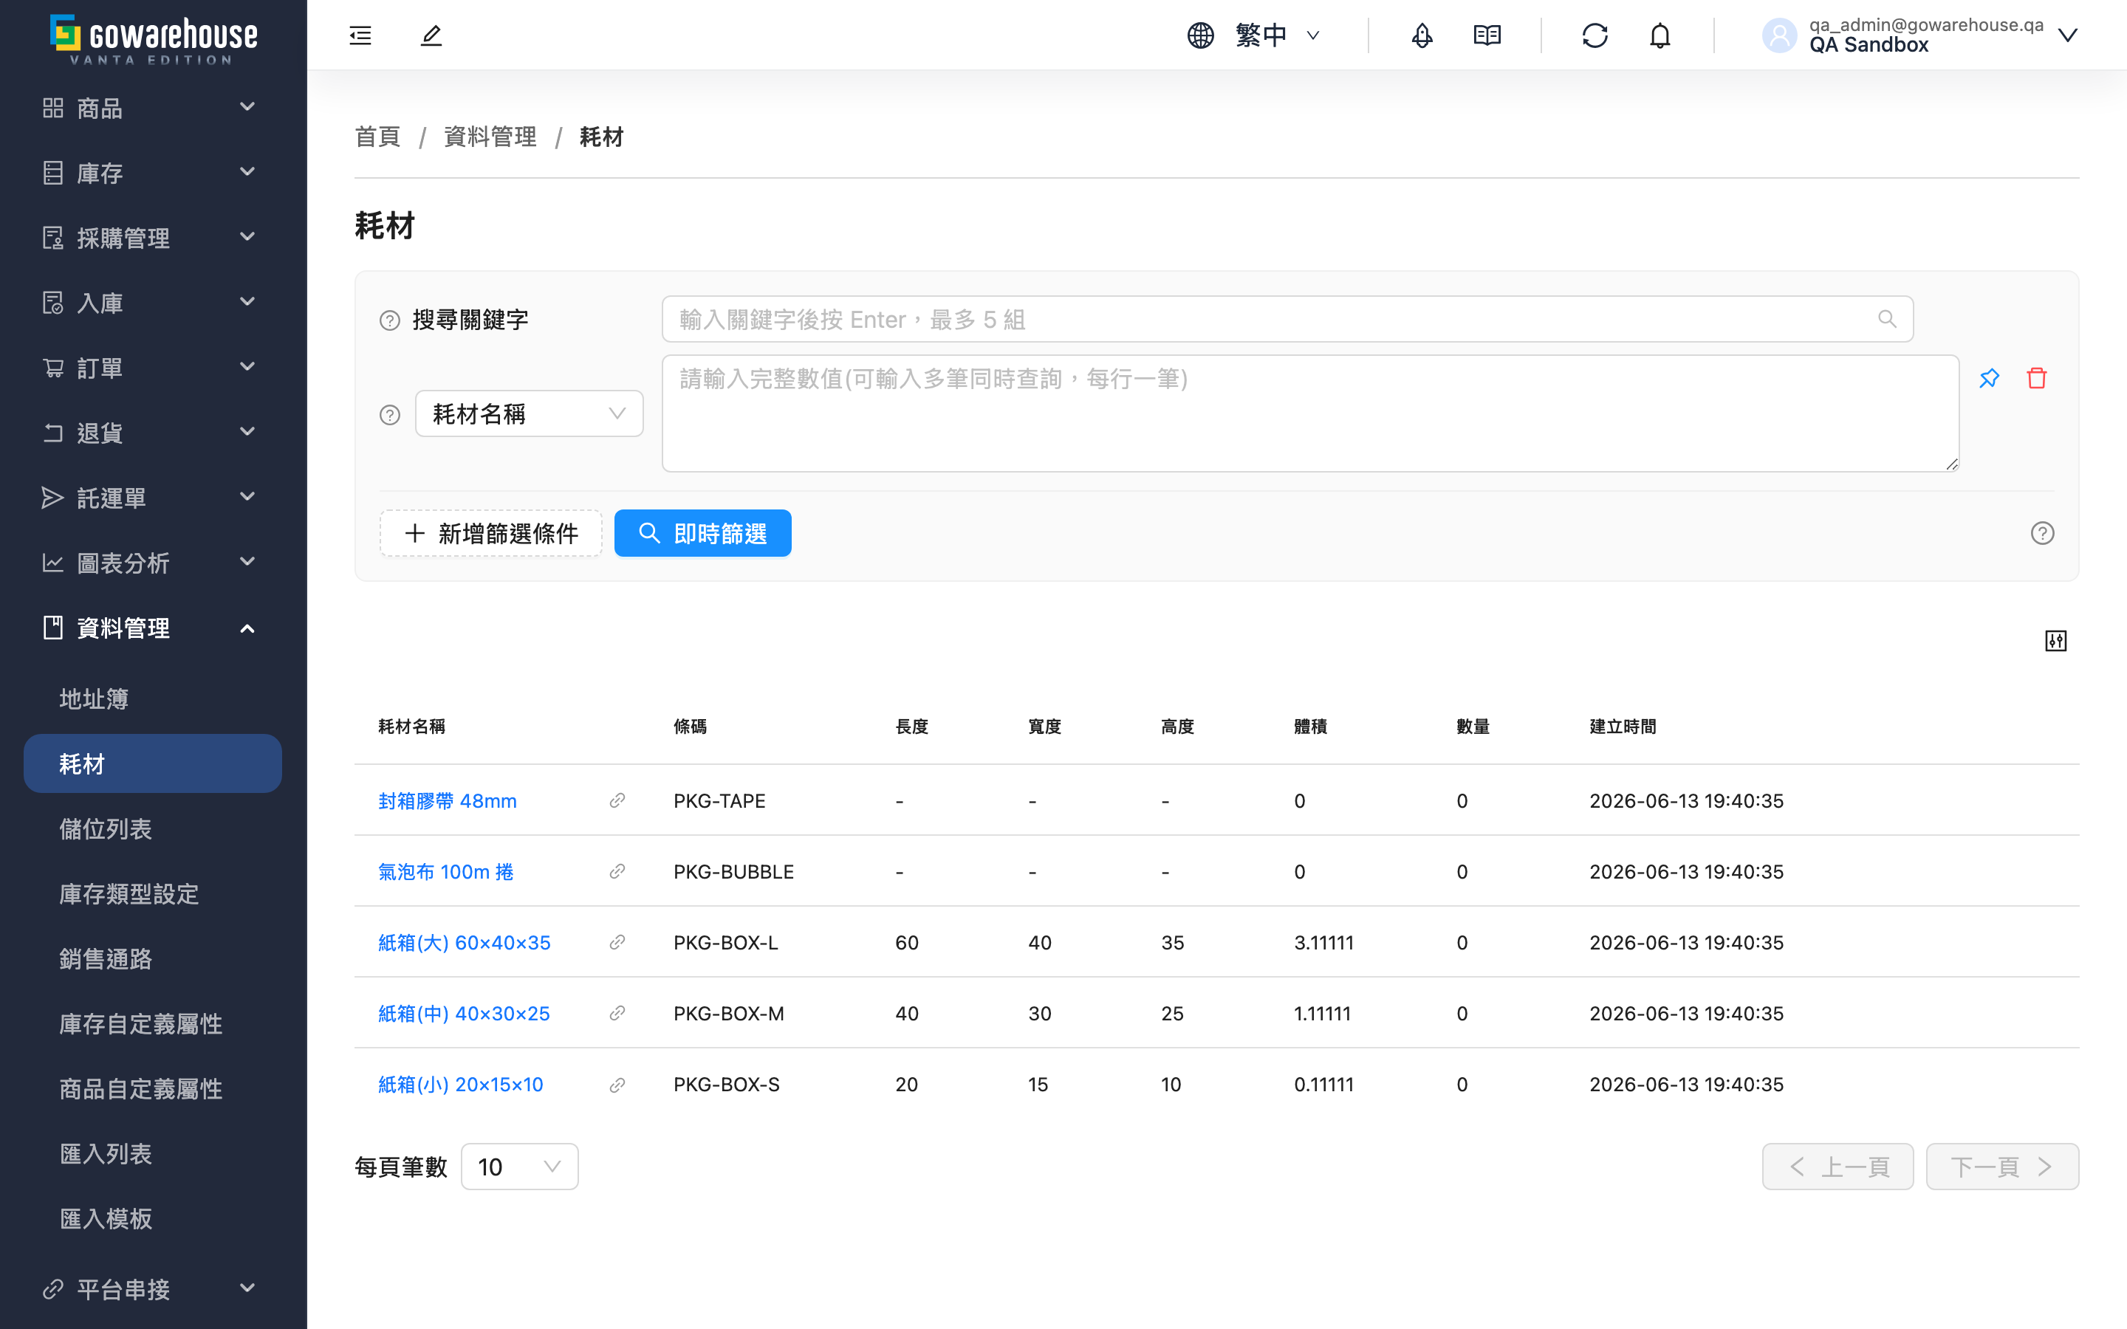Open the 紙箱(小) 20×15×10 link
This screenshot has width=2127, height=1329.
point(461,1085)
